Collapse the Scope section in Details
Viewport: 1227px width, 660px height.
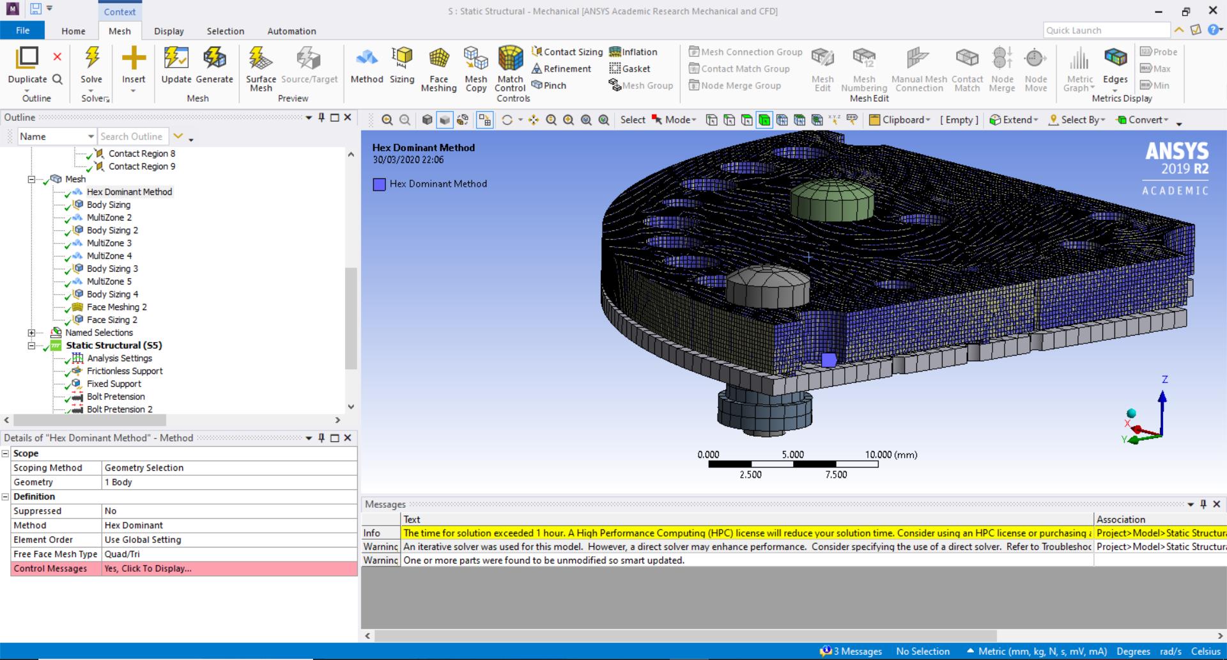tap(5, 453)
